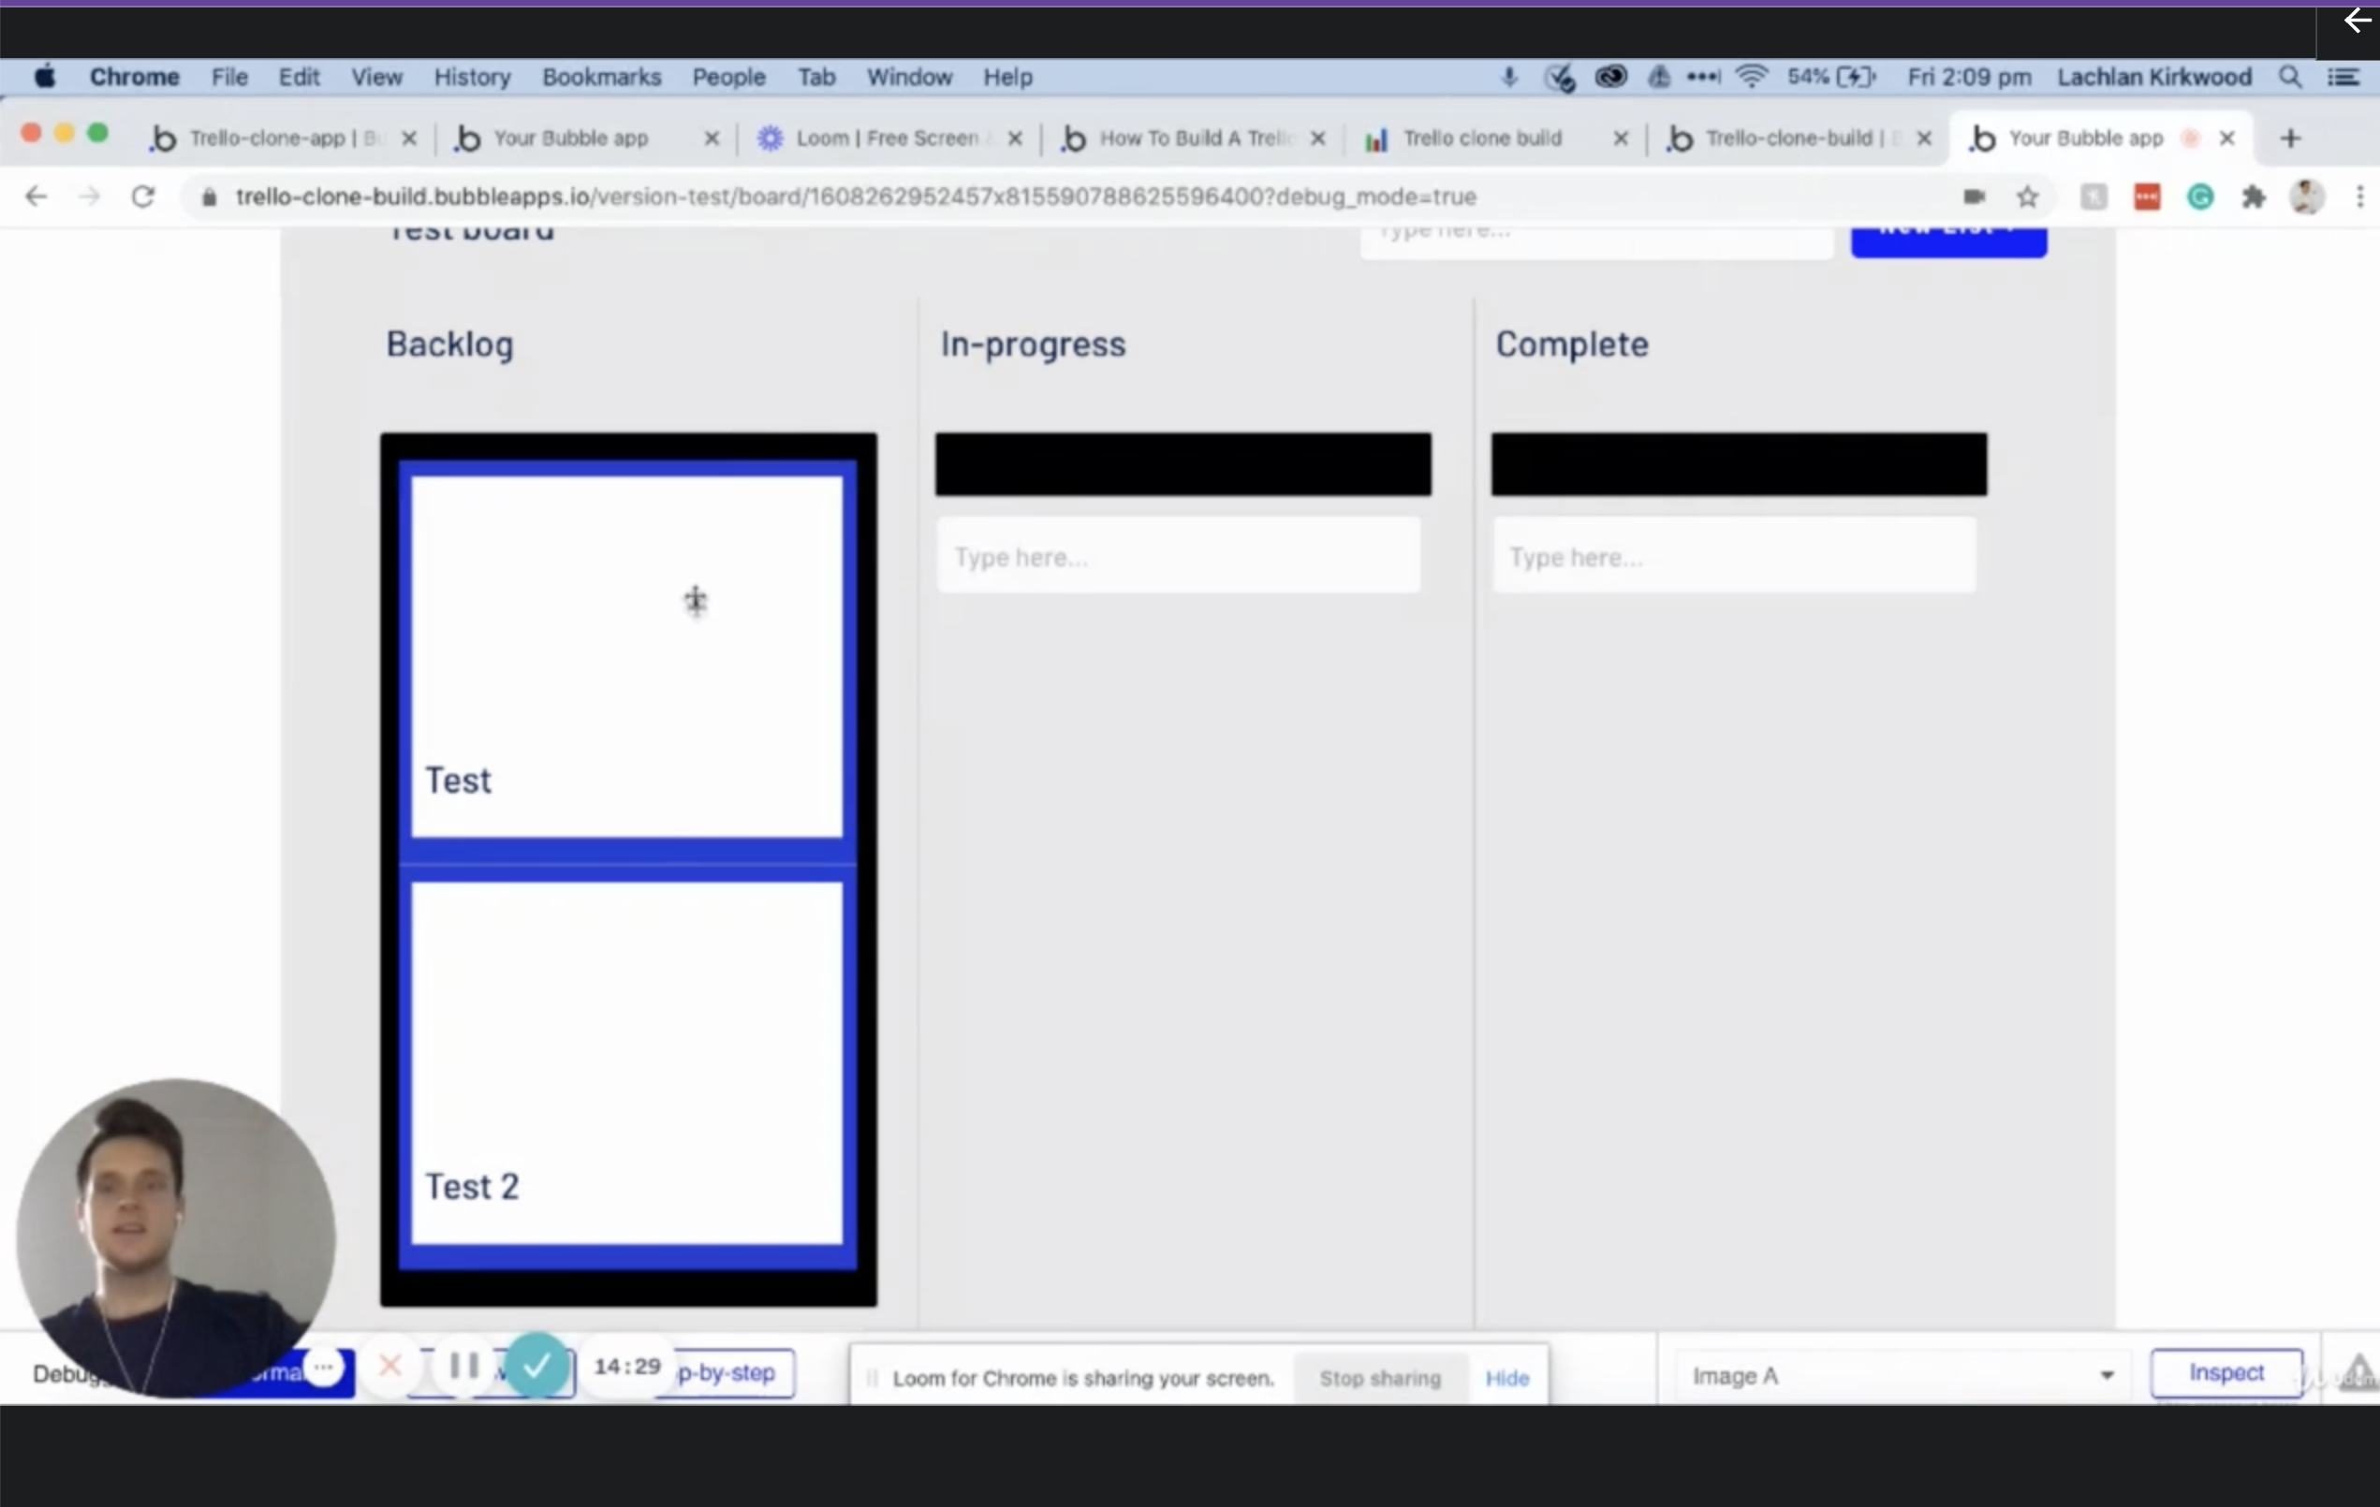Click the browser reload page icon
The width and height of the screenshot is (2380, 1507).
pyautogui.click(x=143, y=197)
